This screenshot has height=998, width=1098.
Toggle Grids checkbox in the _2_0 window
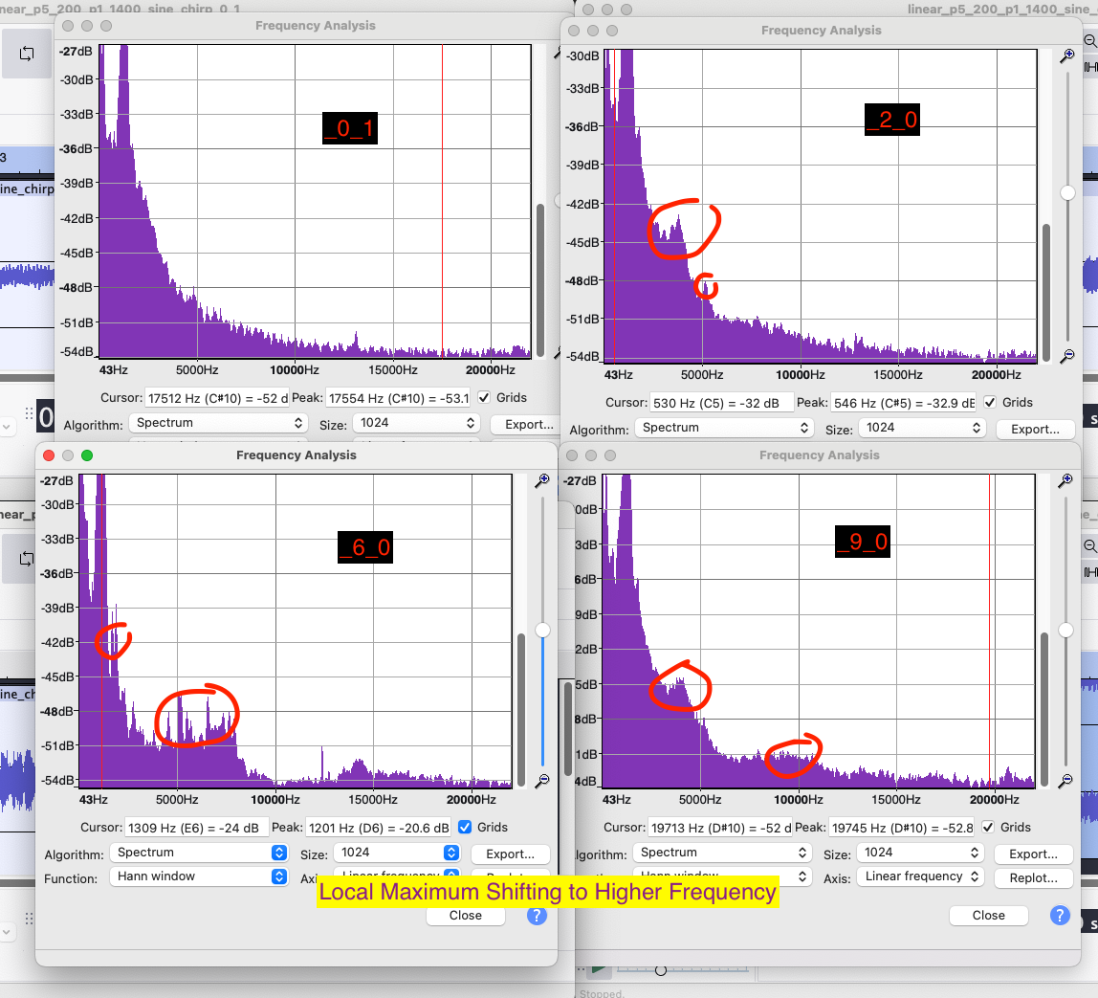tap(990, 402)
